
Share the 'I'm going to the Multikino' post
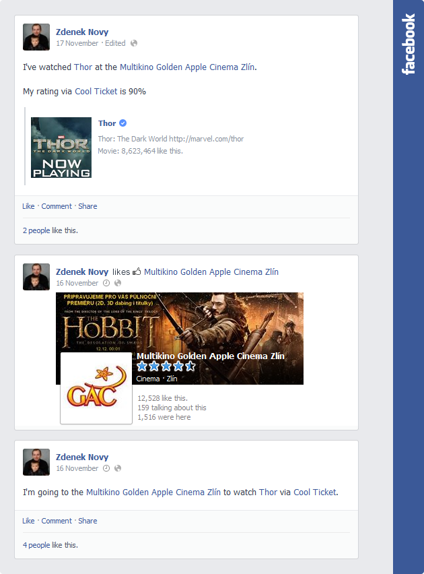click(x=87, y=521)
